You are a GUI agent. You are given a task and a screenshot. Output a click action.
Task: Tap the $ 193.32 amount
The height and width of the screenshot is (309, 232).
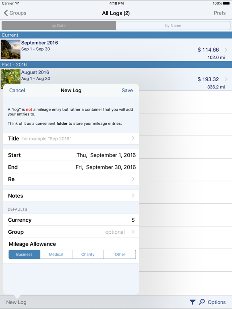pyautogui.click(x=208, y=79)
